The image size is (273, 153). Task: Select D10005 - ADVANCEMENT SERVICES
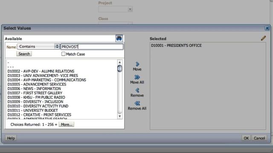coord(37,84)
